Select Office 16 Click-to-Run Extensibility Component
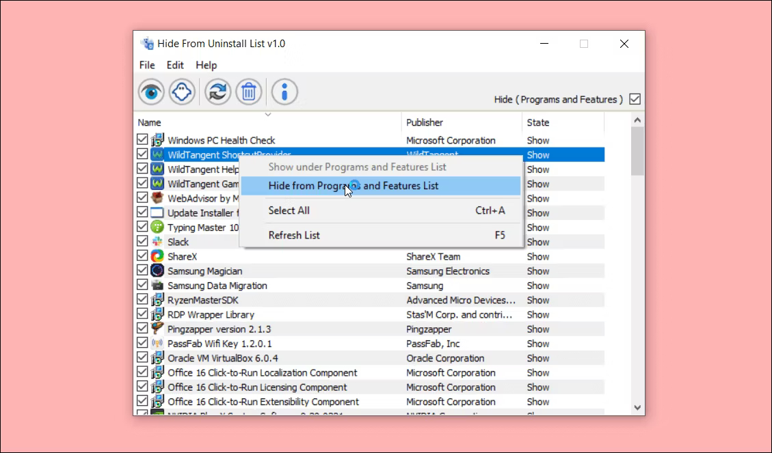 (369, 401)
